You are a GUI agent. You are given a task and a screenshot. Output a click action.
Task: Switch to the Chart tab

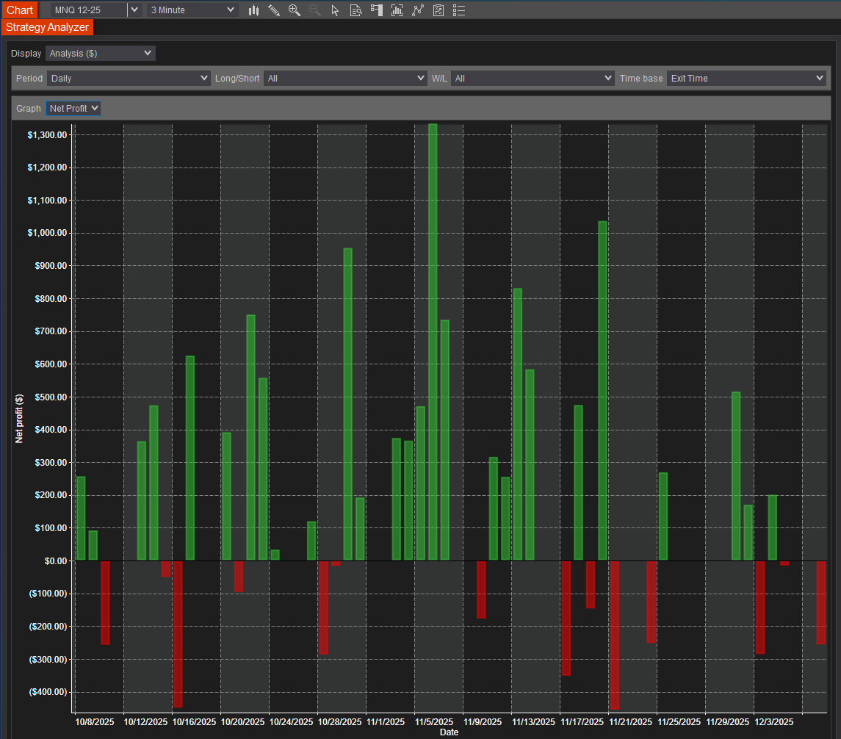coord(20,10)
